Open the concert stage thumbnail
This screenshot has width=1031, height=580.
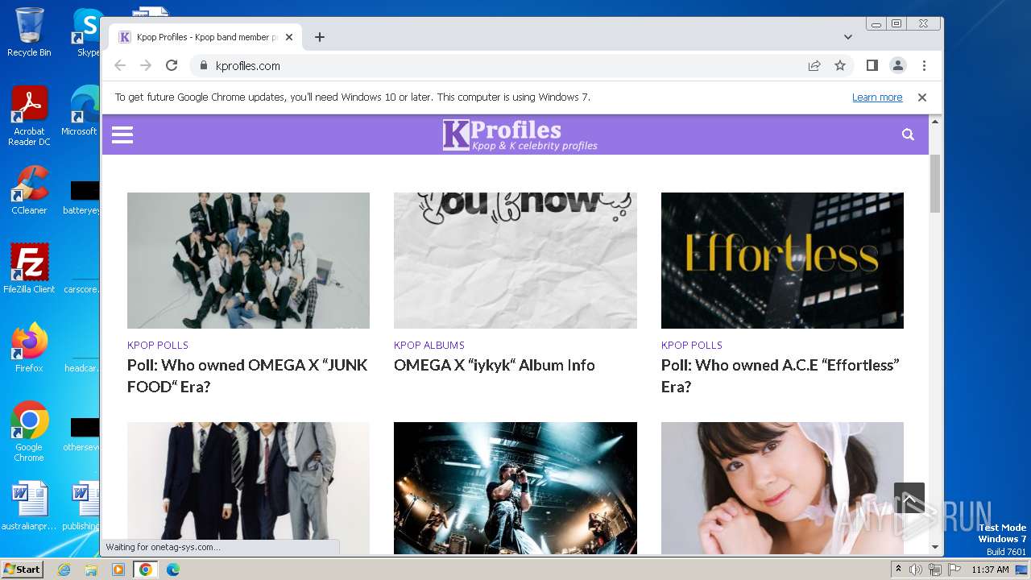tap(515, 488)
